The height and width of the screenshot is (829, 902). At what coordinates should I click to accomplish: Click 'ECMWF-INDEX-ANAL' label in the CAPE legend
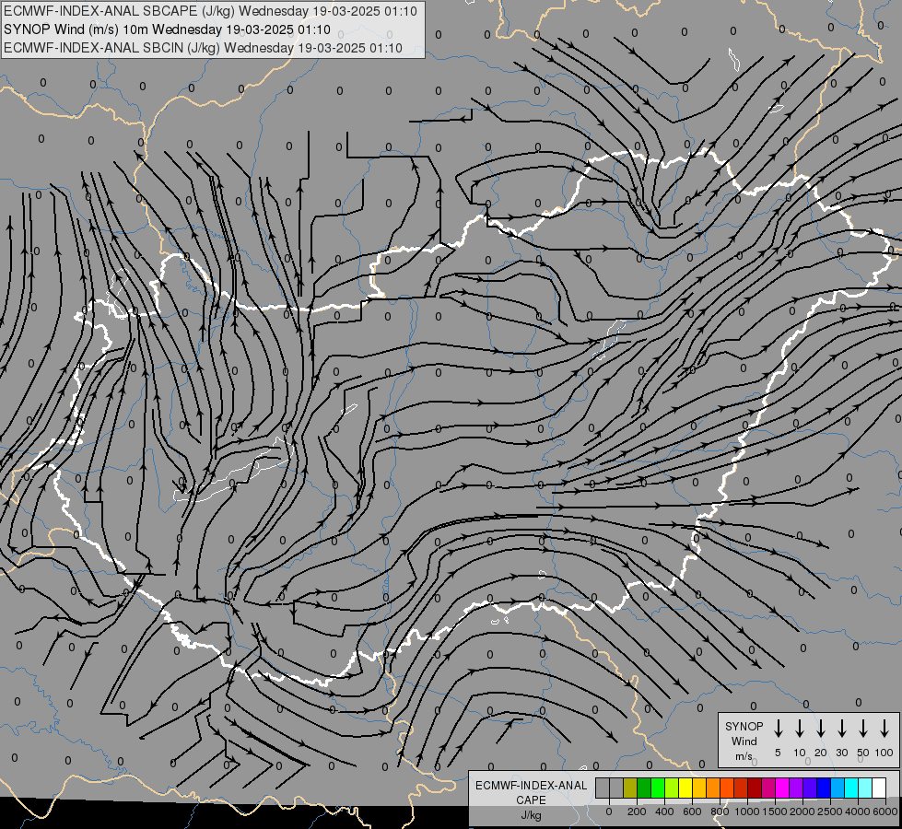click(x=531, y=786)
